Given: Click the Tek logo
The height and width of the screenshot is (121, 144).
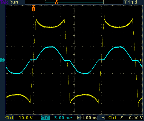Looking at the screenshot, I should pos(4,2).
